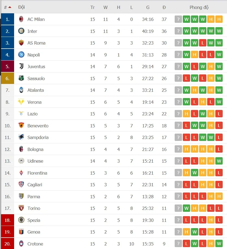Viewport: 227px width, 249px height.
Task: Sort standings by Đ points column
Action: (164, 7)
